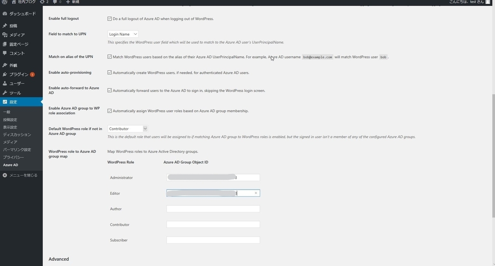
Task: Click the WordPress Role column header
Action: 120,162
